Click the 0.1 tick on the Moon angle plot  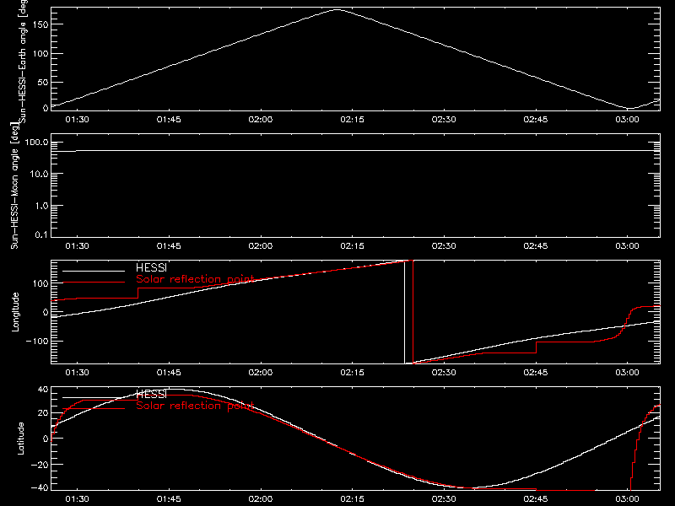tap(41, 234)
